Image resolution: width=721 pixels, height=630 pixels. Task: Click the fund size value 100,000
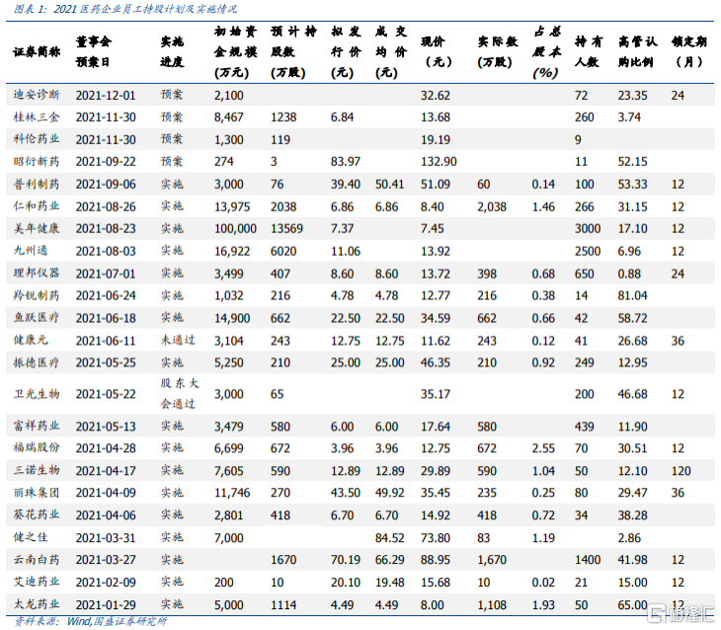click(x=235, y=228)
